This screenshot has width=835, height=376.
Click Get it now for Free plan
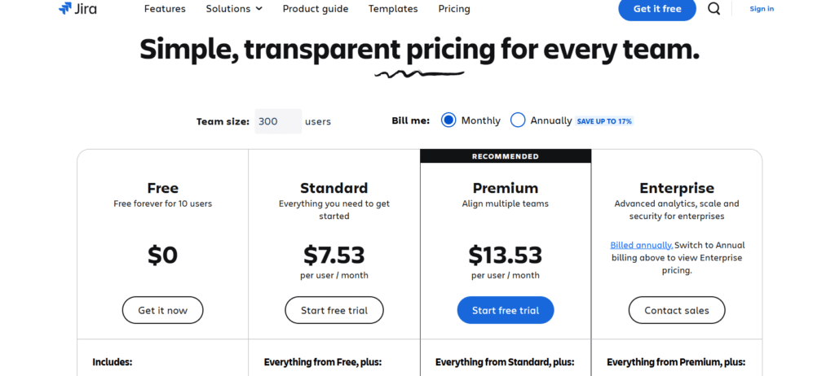click(162, 310)
